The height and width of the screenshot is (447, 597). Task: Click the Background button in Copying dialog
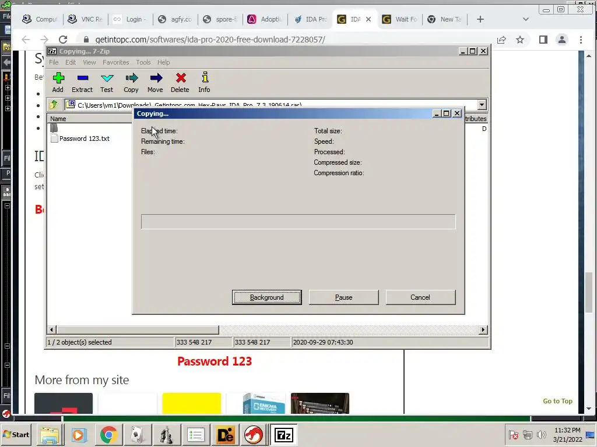click(267, 297)
